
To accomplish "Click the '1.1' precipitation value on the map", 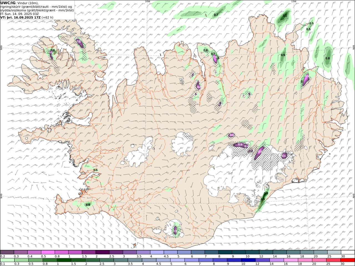I will click(285, 16).
